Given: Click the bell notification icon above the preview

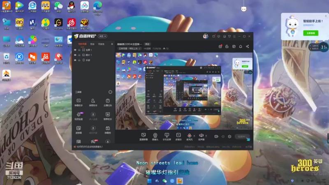Looking at the screenshot, I should click(241, 46).
